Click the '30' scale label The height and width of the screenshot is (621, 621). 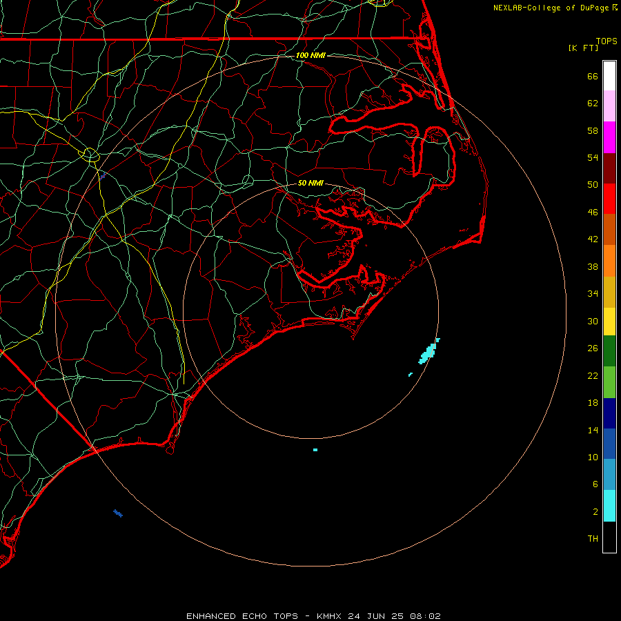click(x=593, y=321)
